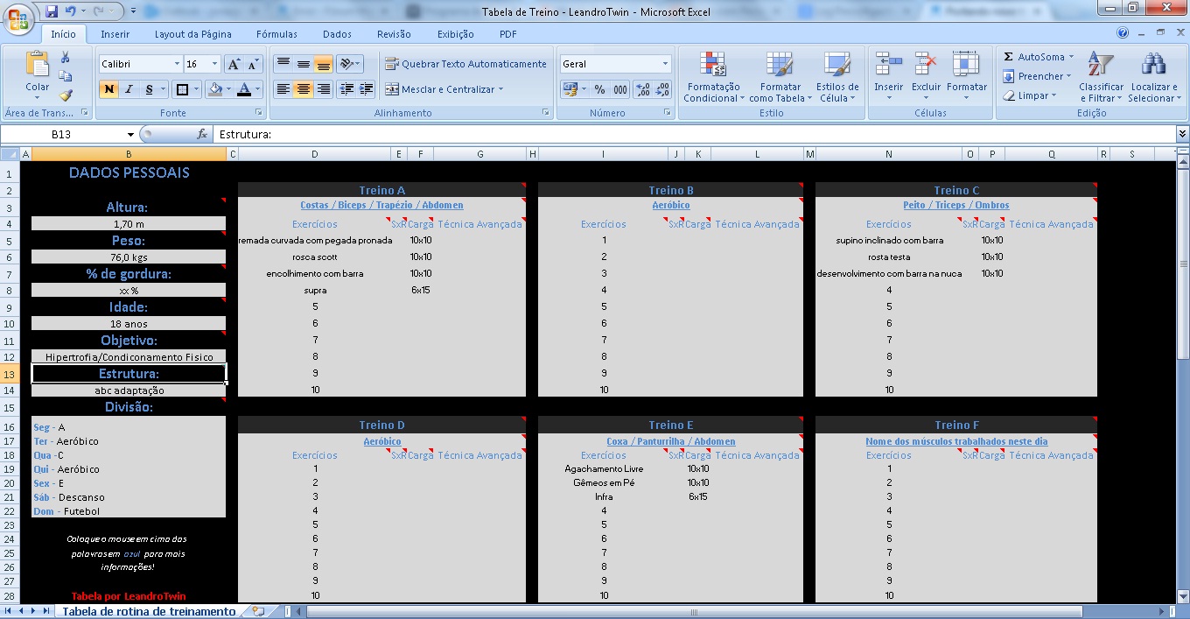Click Quebrar Texto Automaticamente
Screen dimensions: 1190x619
tap(465, 64)
